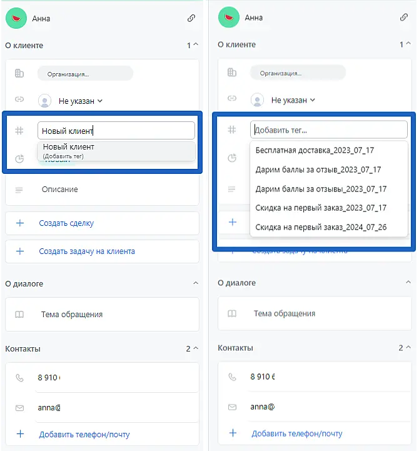Collapse the right О диалоге section
This screenshot has height=451, width=419.
(408, 283)
